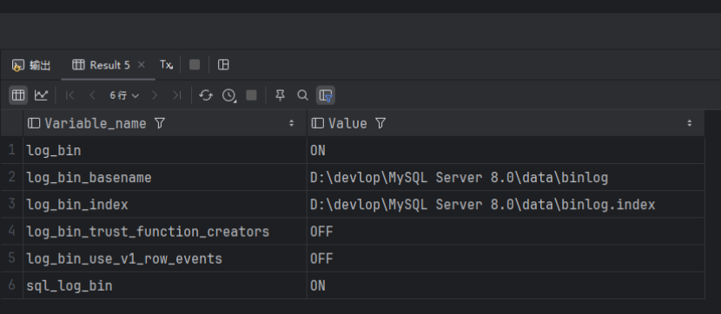Jump to the last page of rows
721x314 pixels.
176,95
